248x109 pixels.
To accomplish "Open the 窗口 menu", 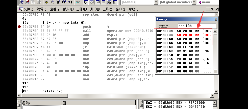I will [x=121, y=9].
